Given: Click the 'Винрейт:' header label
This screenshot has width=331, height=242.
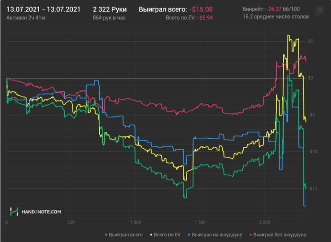Looking at the screenshot, I should 253,9.
